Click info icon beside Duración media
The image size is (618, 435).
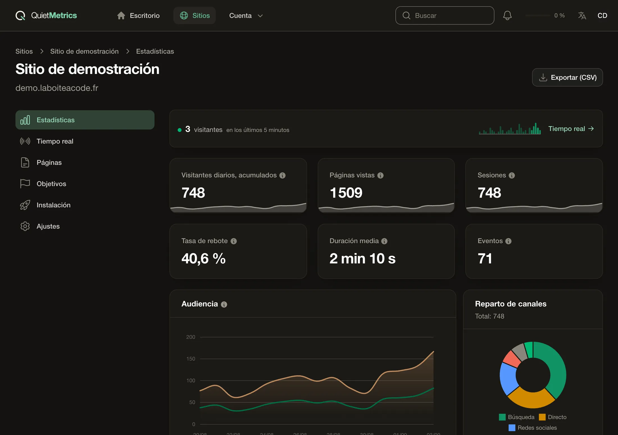384,241
